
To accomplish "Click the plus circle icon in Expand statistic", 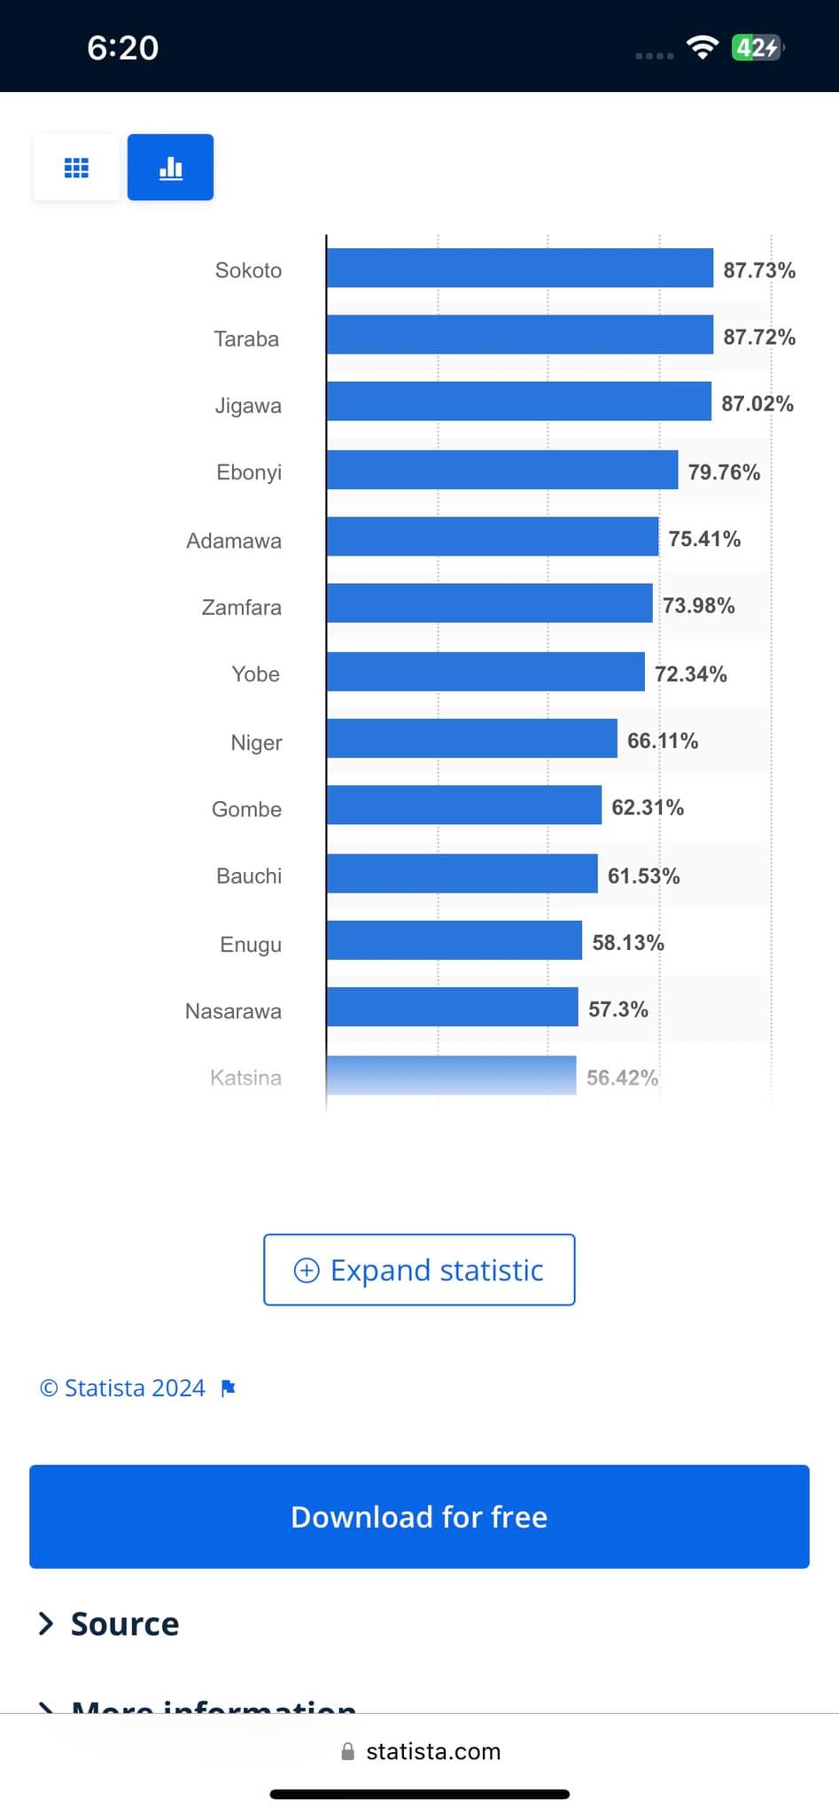I will [x=307, y=1270].
